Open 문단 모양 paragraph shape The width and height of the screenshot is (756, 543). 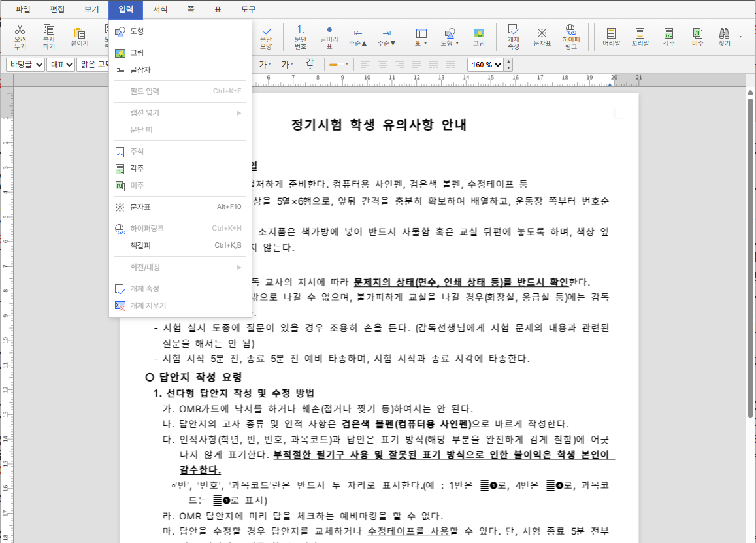pyautogui.click(x=266, y=37)
